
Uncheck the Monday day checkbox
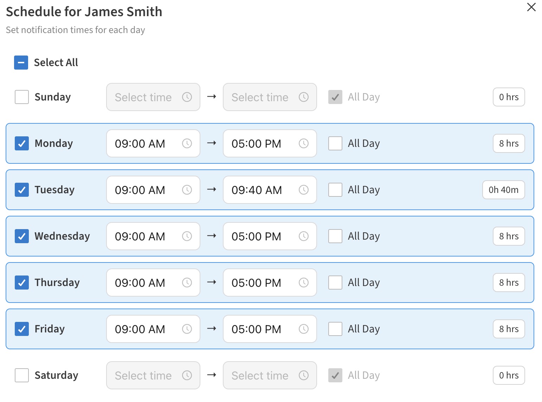[x=21, y=143]
